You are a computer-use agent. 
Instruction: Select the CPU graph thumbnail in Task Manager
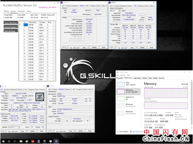(x=121, y=84)
